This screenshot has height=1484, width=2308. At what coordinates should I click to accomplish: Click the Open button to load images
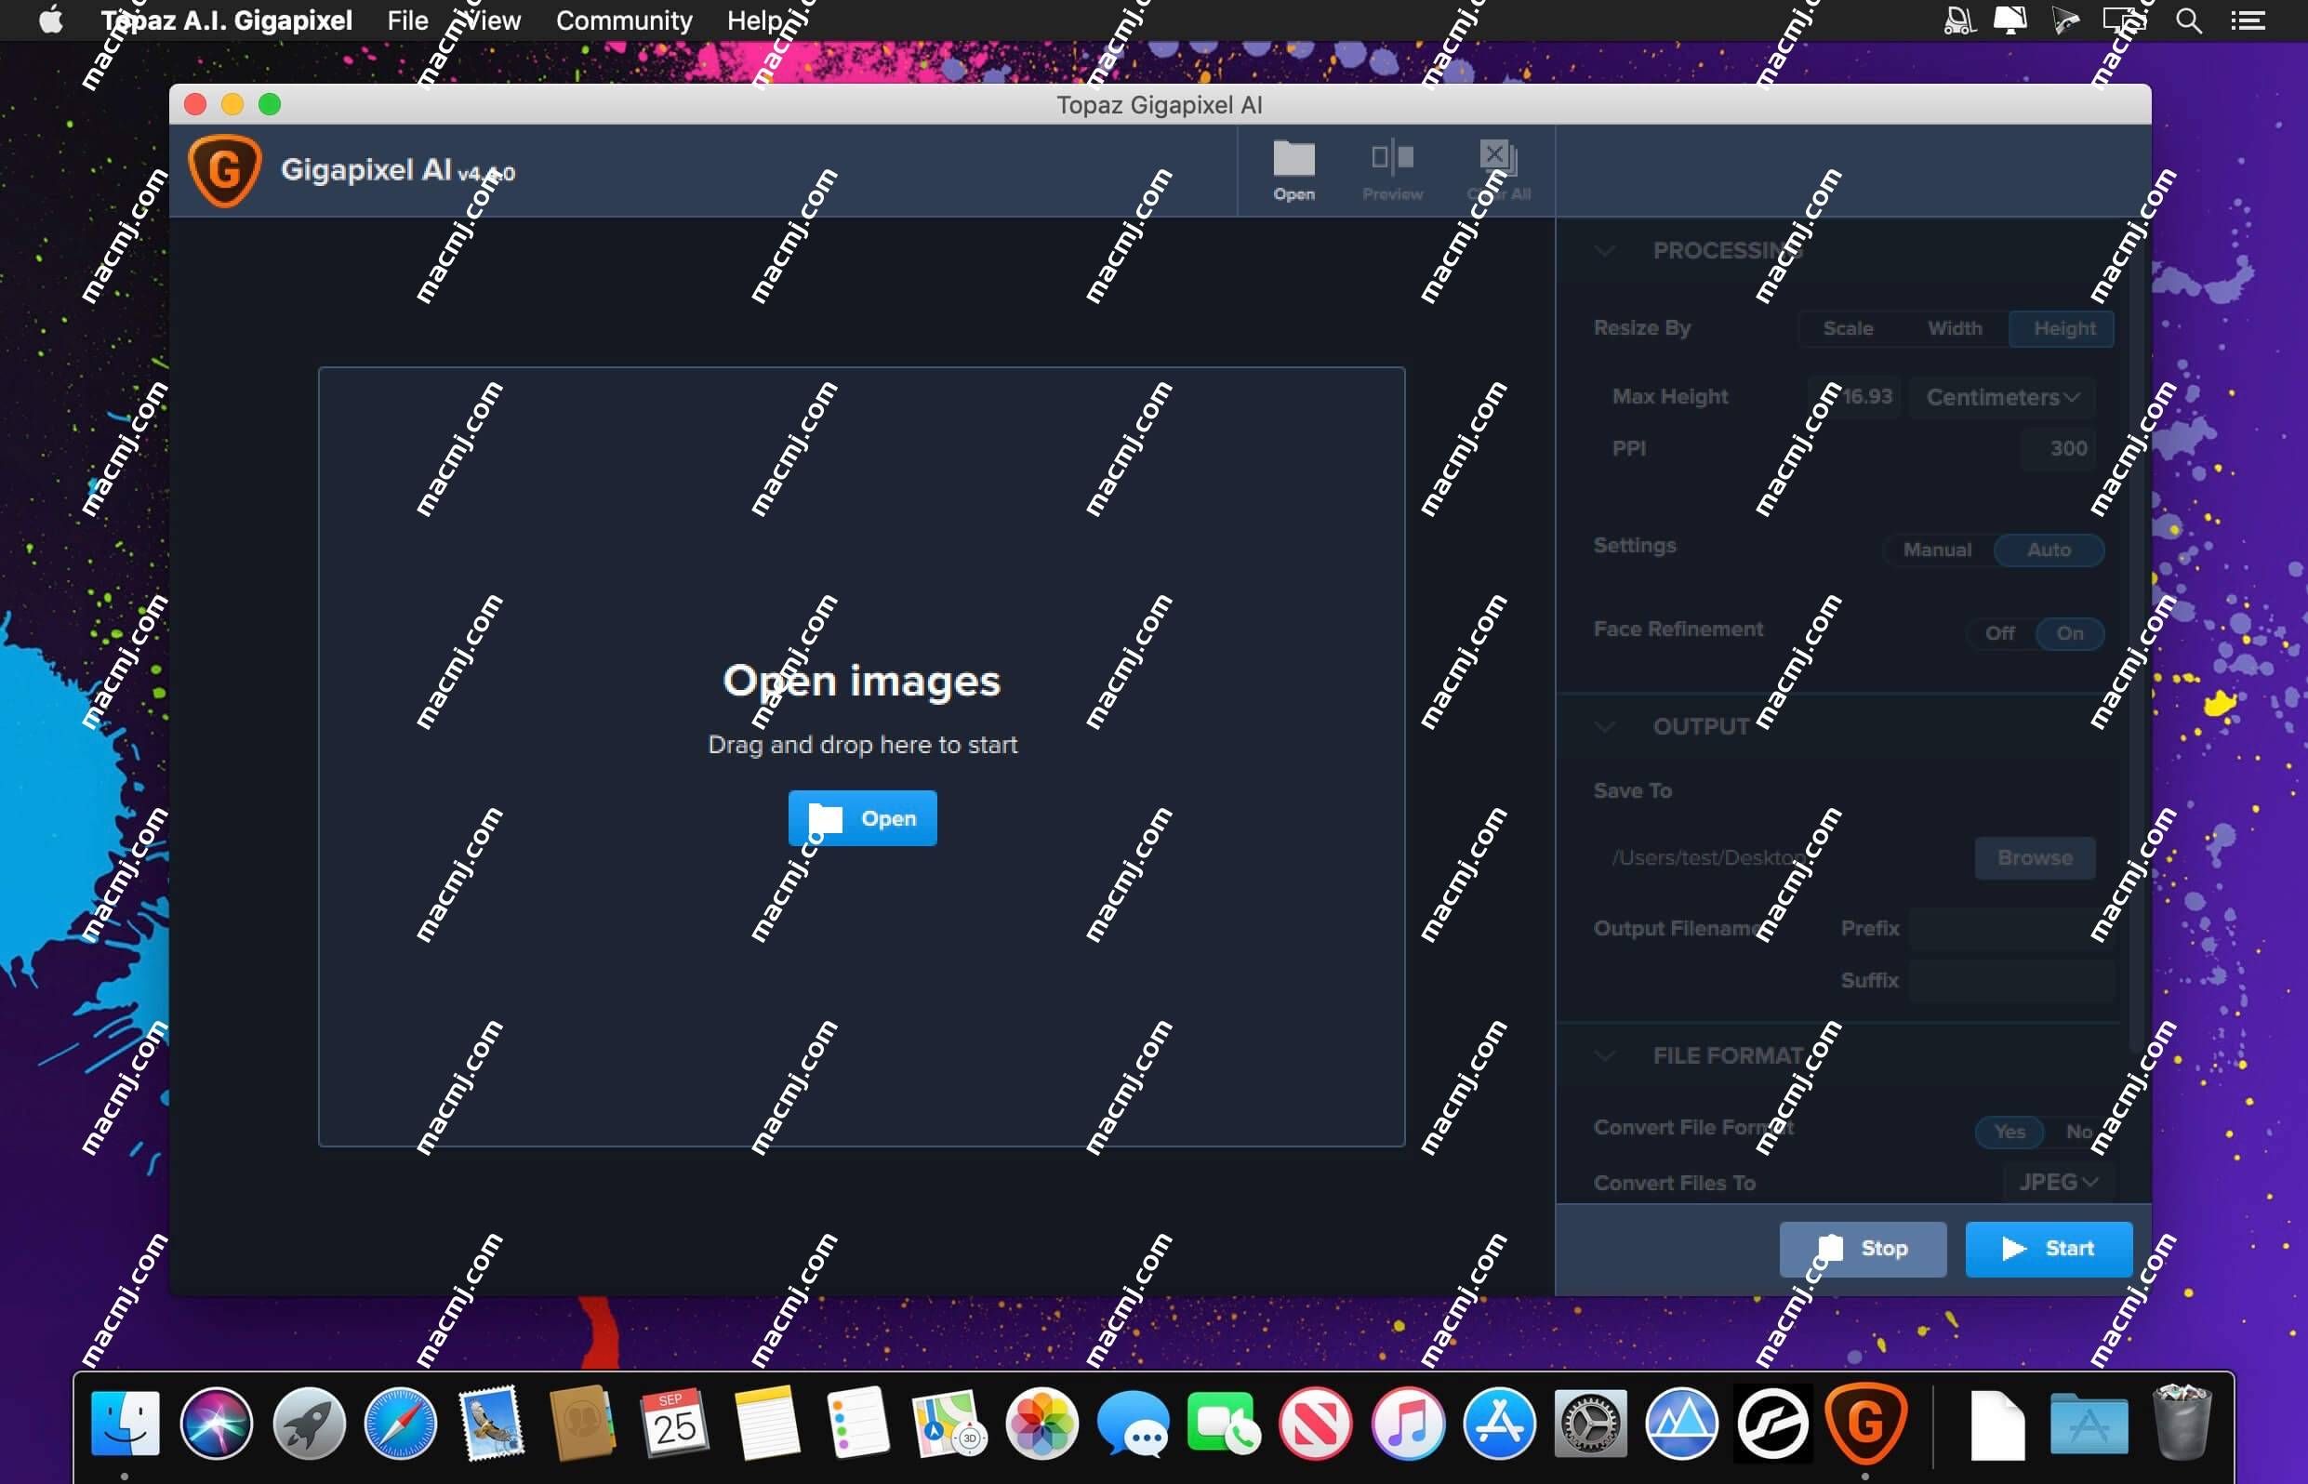(865, 817)
